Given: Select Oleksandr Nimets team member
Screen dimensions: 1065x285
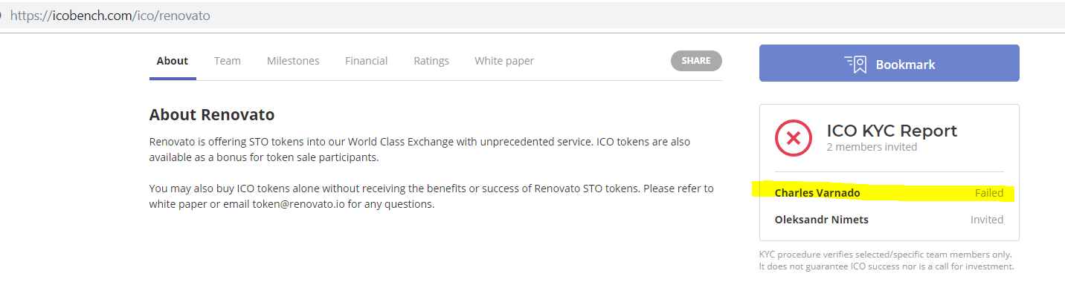Looking at the screenshot, I should (822, 220).
